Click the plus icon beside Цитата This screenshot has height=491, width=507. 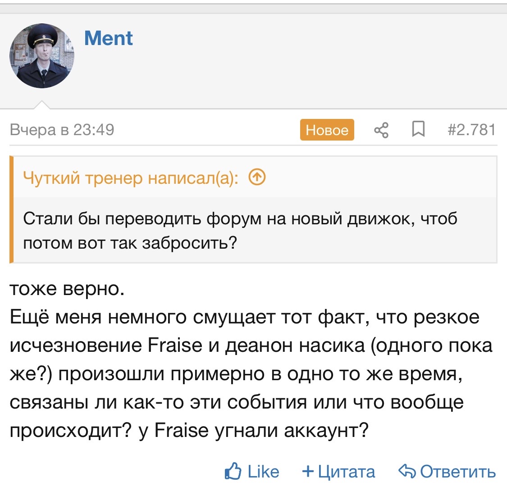308,471
